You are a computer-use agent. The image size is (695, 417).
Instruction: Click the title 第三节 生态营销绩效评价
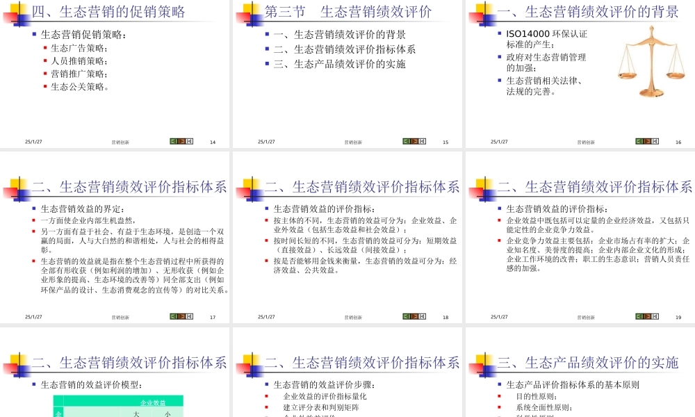tap(351, 12)
